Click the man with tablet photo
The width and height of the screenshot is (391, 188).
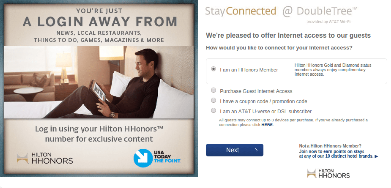click(99, 82)
